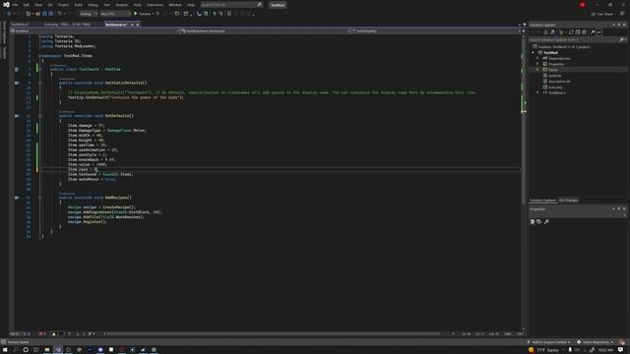
Task: Open the Project menu
Action: coord(63,5)
